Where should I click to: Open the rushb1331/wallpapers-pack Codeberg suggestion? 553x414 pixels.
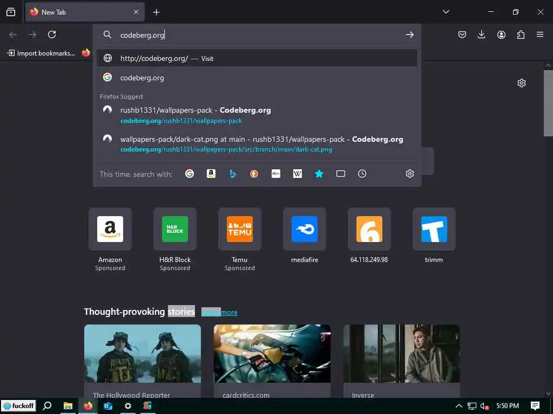click(257, 115)
